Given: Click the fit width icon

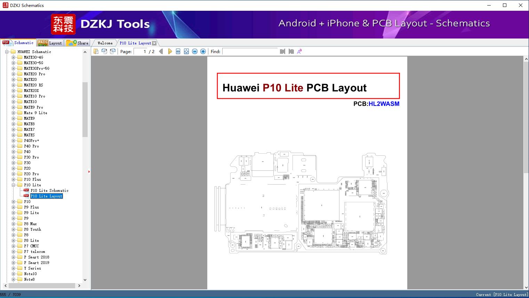Looking at the screenshot, I should click(x=178, y=51).
